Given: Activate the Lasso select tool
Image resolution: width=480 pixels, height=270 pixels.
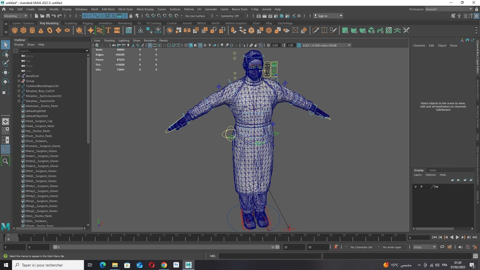Looking at the screenshot, I should 5,54.
